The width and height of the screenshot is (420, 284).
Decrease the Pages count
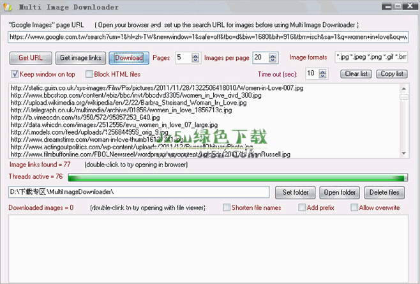[x=195, y=60]
